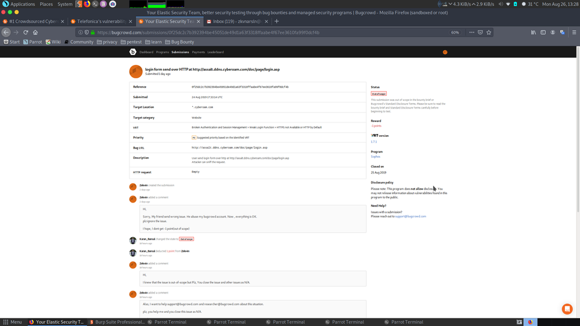Launch Firefox from the top panel
Viewport: 580px width, 326px height.
pos(87,4)
